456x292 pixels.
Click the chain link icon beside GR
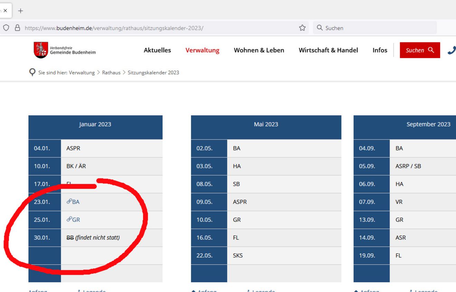click(69, 219)
